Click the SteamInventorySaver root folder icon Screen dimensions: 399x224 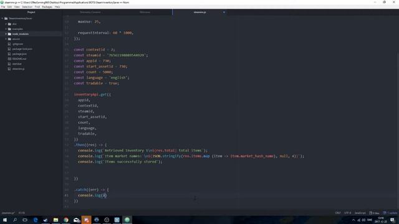6,19
